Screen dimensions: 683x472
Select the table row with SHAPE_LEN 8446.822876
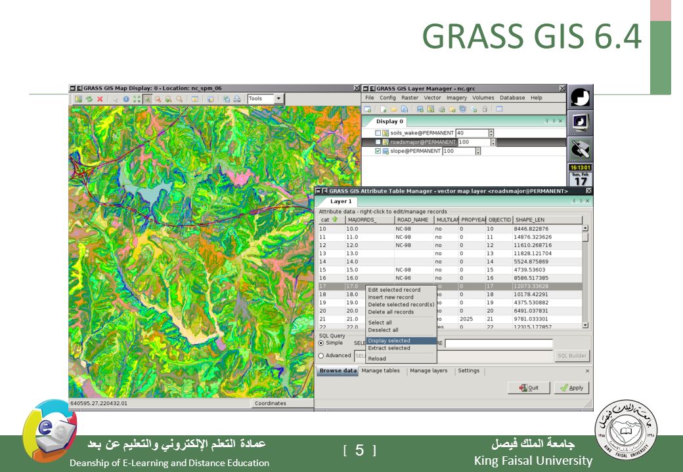pos(450,229)
